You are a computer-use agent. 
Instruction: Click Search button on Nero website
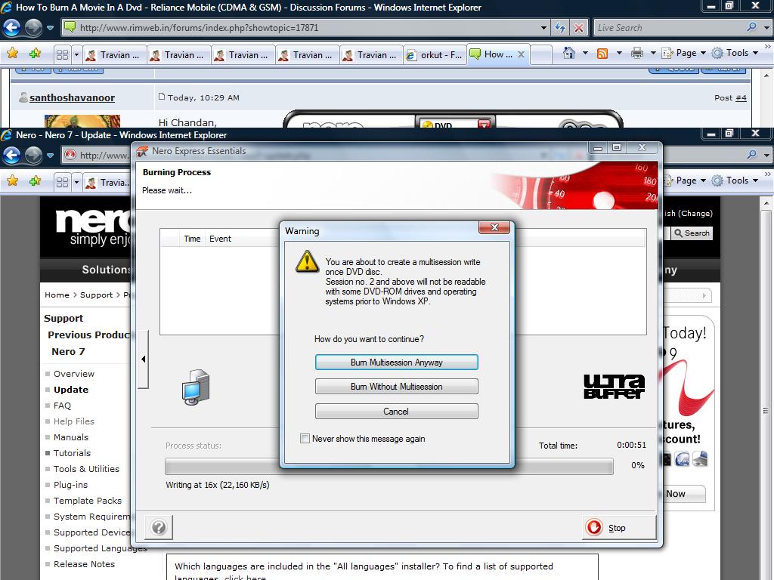[x=692, y=233]
